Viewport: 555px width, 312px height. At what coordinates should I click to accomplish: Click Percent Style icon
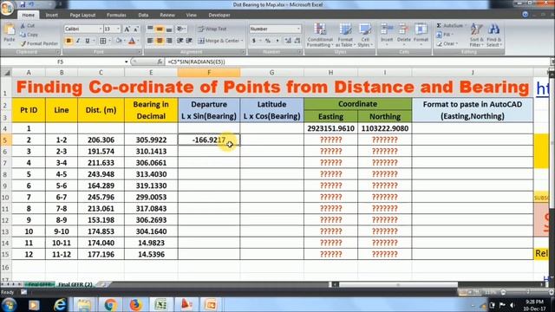click(x=268, y=41)
